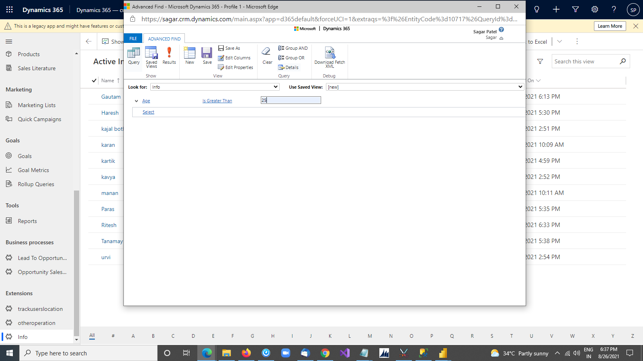643x361 pixels.
Task: Open the Dynamics 365 app launcher waffle
Action: pos(10,10)
